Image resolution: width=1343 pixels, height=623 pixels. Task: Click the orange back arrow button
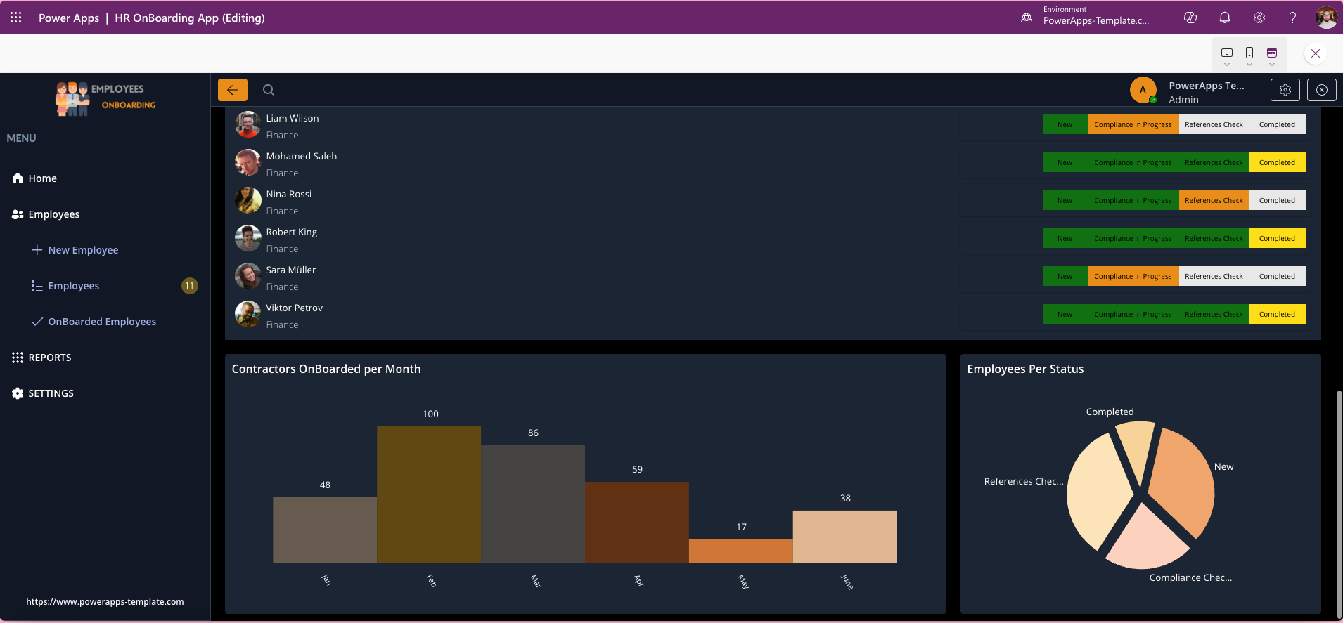233,90
